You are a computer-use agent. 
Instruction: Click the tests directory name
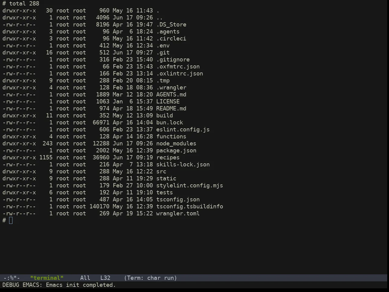[x=164, y=193]
